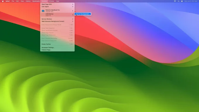Image resolution: width=199 pixels, height=112 pixels.
Task: Select the Service Workers item
Action: [x=57, y=19]
